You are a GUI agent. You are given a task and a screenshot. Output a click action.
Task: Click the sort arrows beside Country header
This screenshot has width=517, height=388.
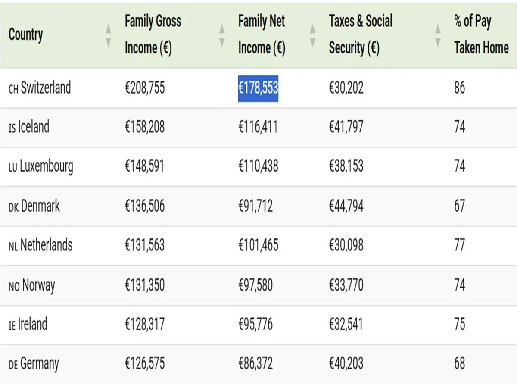pyautogui.click(x=109, y=35)
